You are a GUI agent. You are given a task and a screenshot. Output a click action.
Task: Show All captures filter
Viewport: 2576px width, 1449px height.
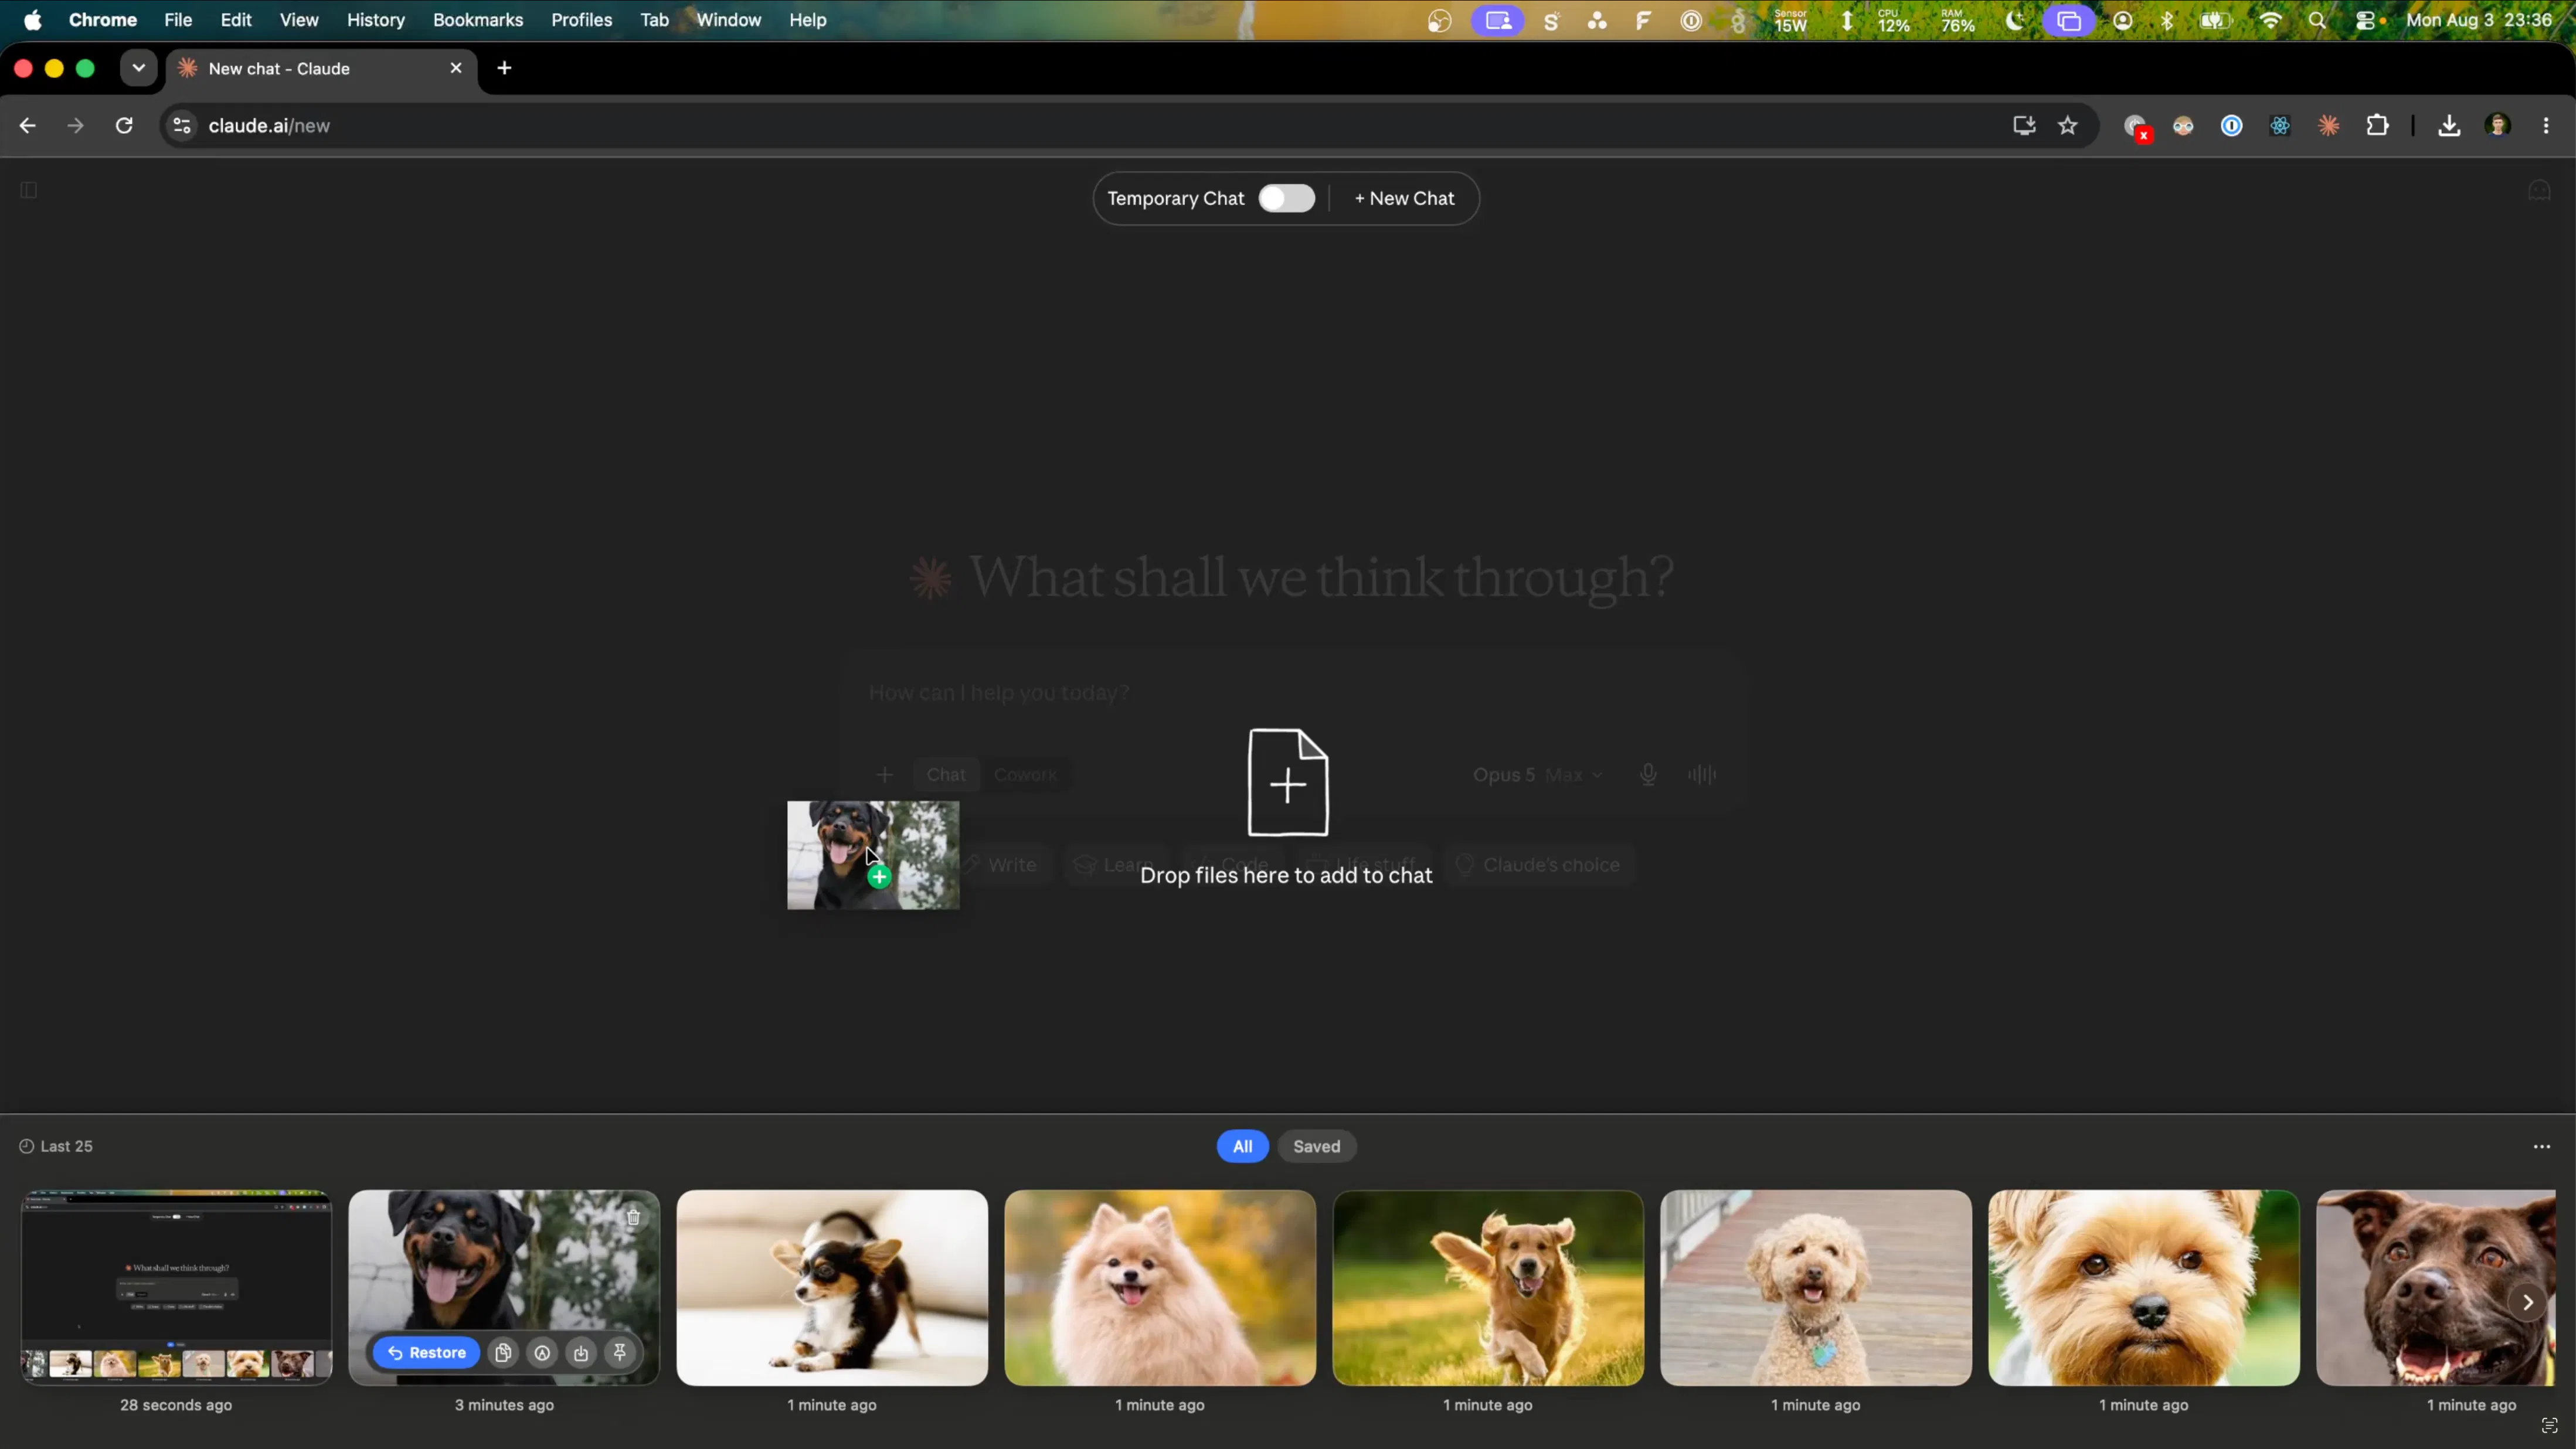[1242, 1146]
